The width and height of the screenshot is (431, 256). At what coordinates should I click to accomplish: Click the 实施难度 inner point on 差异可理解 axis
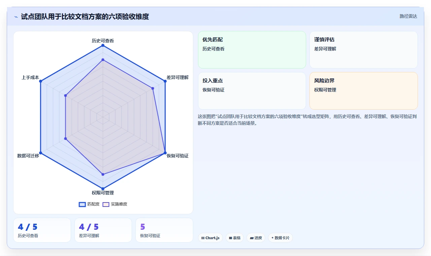click(153, 88)
